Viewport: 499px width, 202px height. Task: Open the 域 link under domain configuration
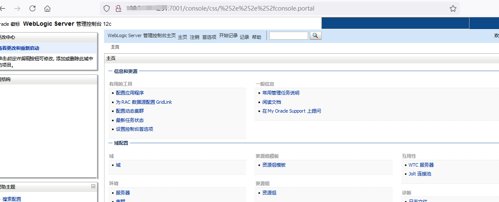(118, 165)
